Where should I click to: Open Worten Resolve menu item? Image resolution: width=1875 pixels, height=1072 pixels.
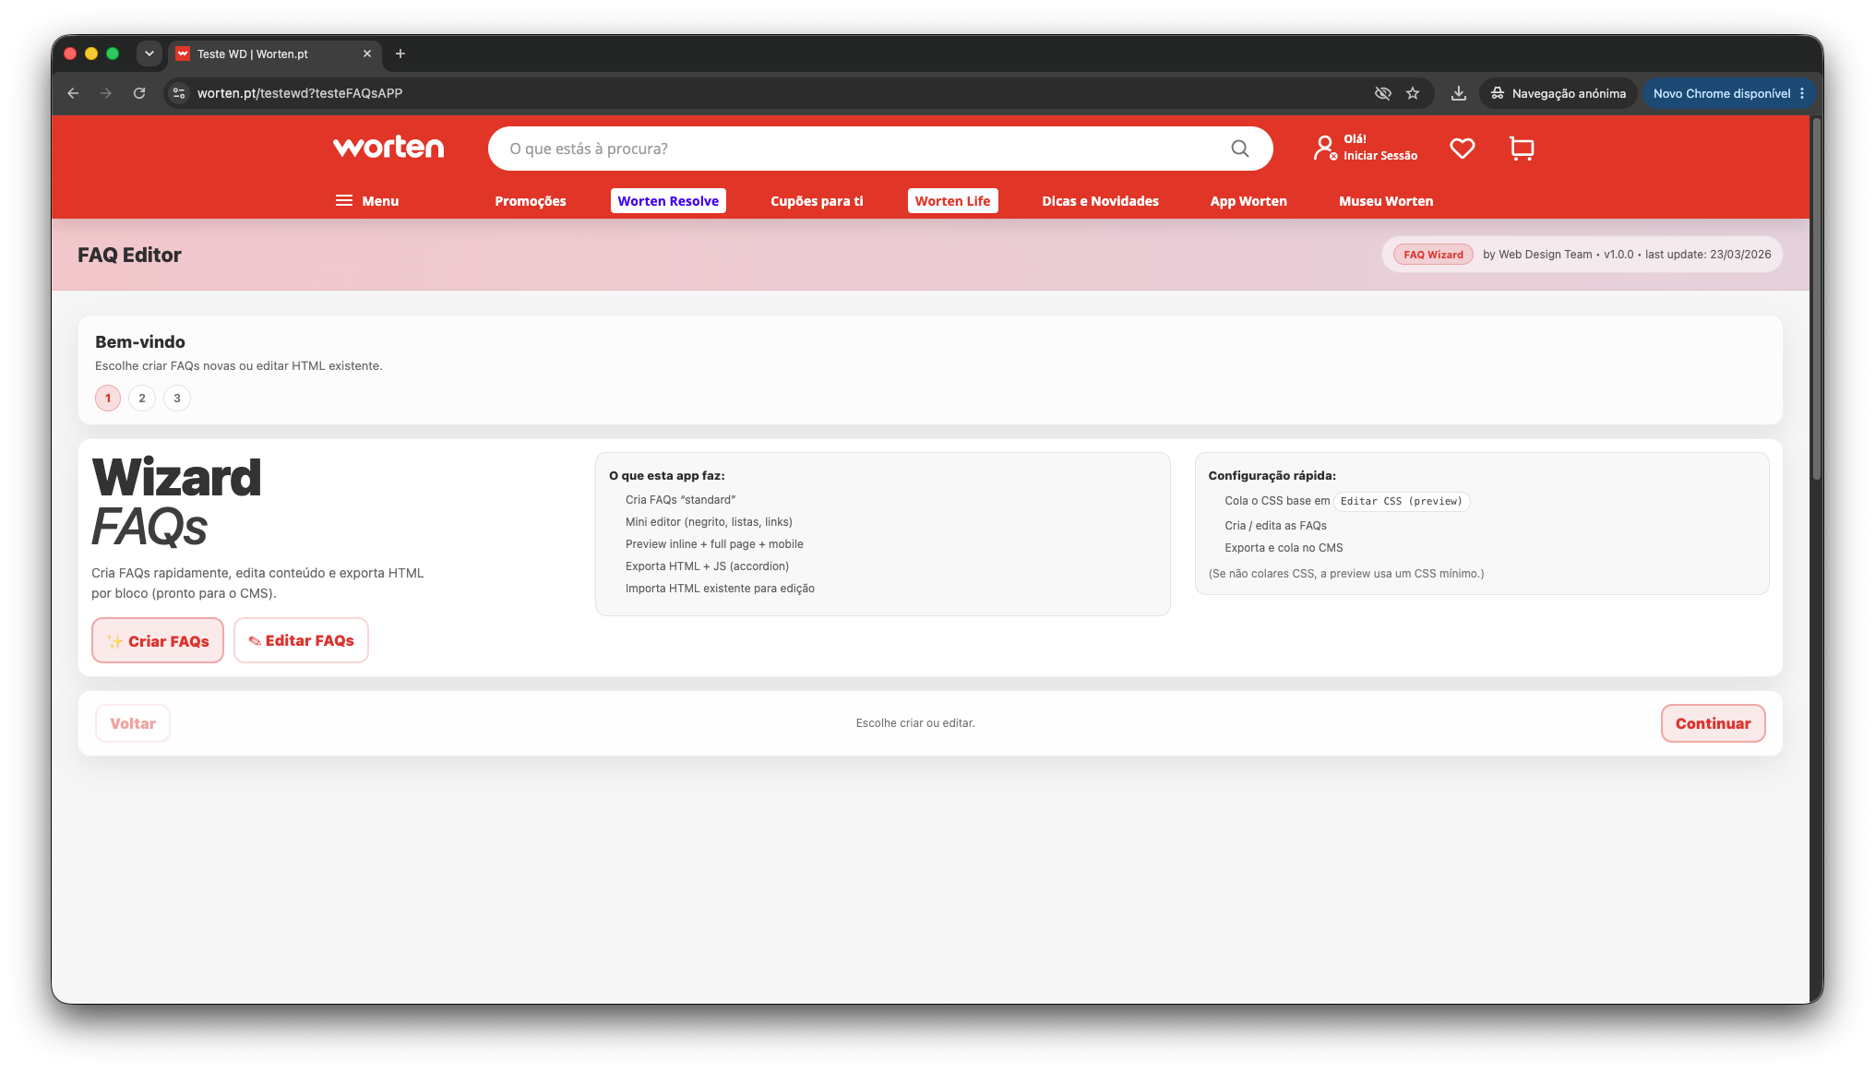coord(668,201)
